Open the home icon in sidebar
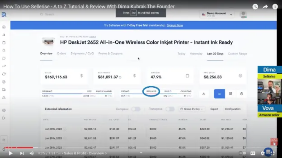 (4, 27)
